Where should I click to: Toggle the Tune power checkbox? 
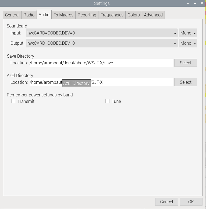coord(108,101)
